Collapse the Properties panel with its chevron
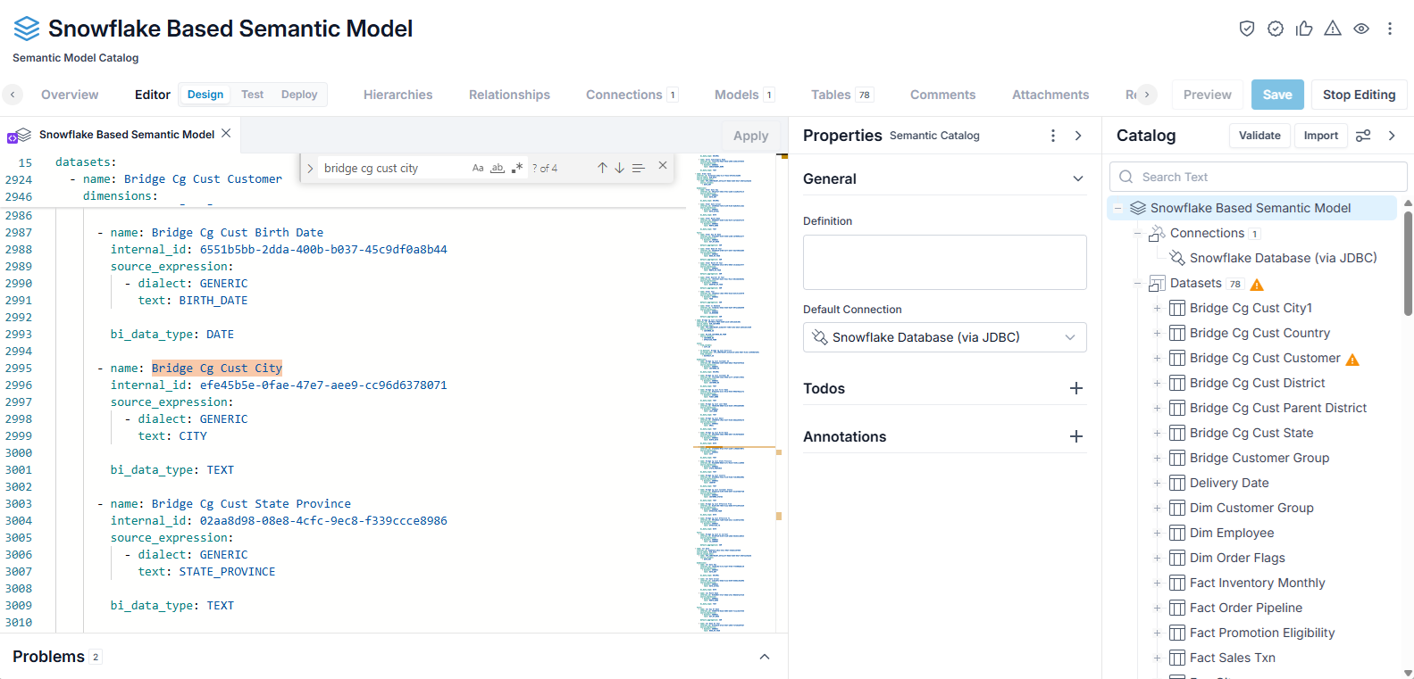 1078,136
